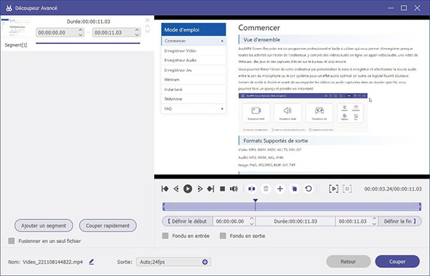Click playback time 00:00:03.24/00:00:11.03

393,189
